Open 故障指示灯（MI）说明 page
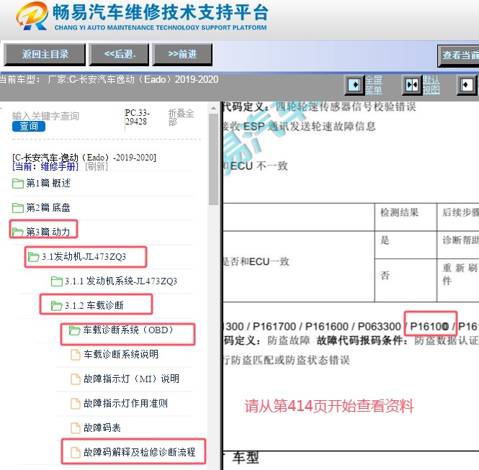Screen dimensions: 479x470 (x=131, y=379)
